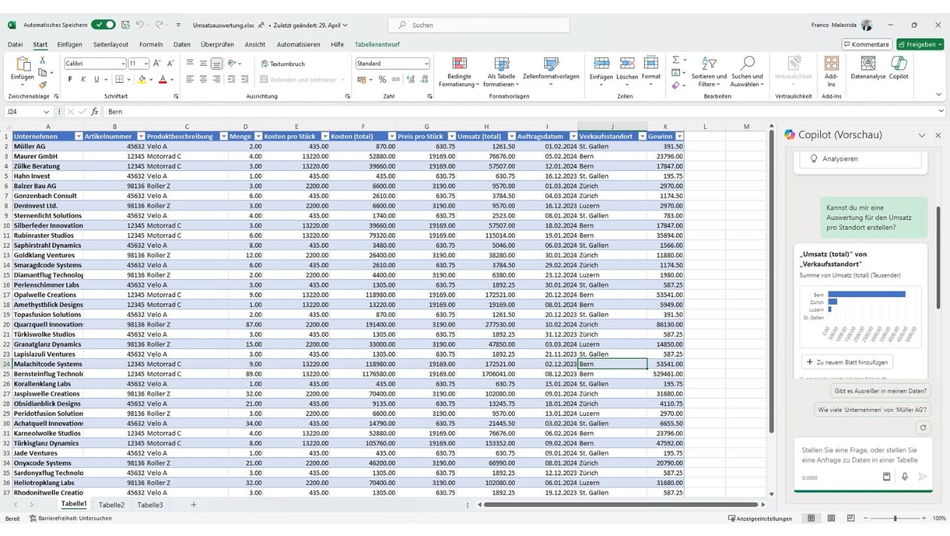This screenshot has height=536, width=950.
Task: Switch to the Einfügen tab
Action: click(69, 44)
